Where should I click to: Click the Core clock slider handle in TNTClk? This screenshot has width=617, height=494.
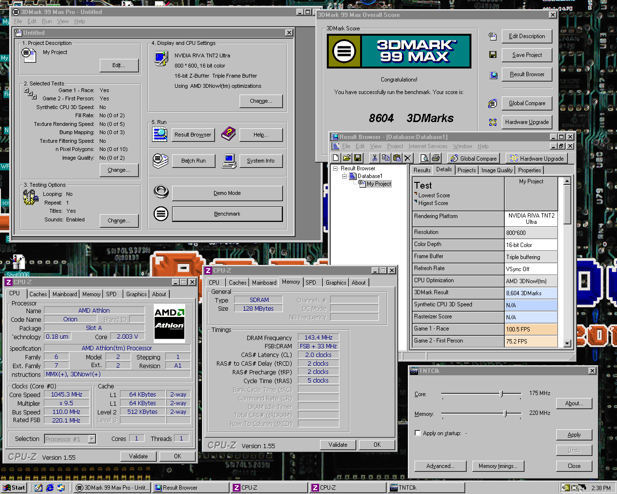[501, 394]
